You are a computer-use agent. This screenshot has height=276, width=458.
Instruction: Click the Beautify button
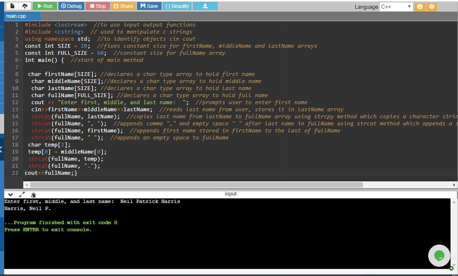[177, 6]
